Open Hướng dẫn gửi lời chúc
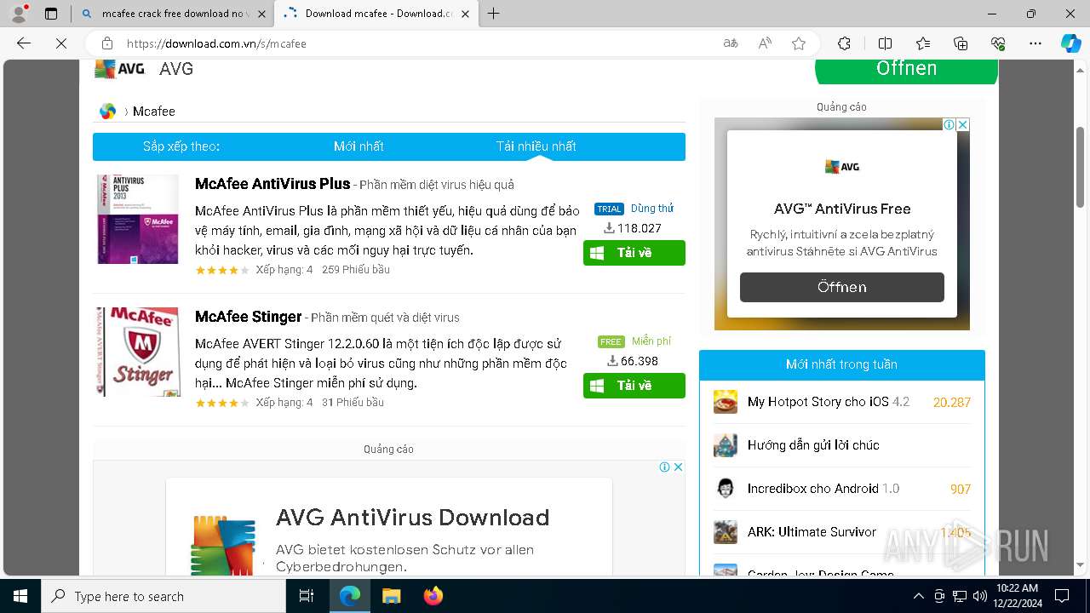This screenshot has width=1090, height=613. pyautogui.click(x=813, y=445)
